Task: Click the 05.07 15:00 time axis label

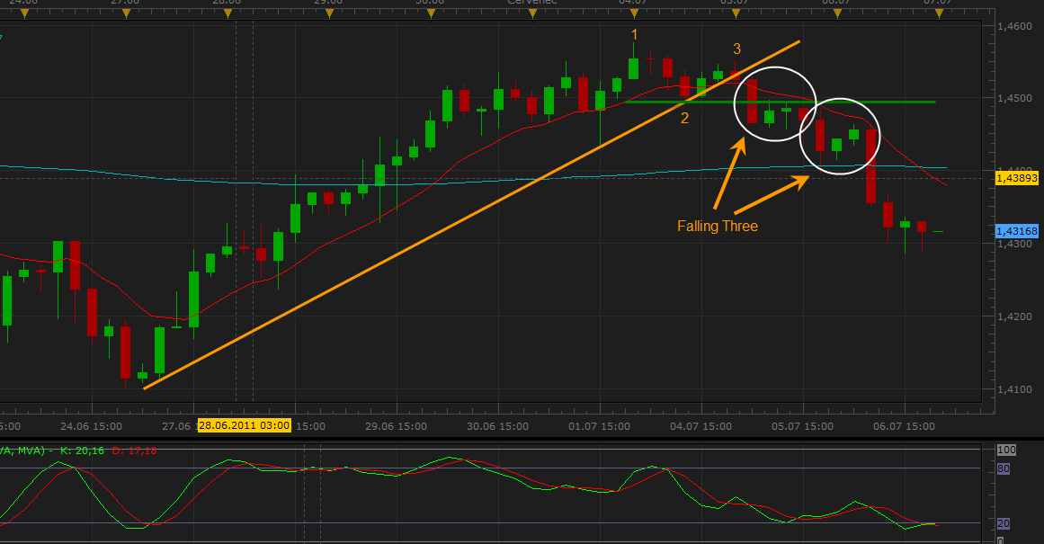Action: coord(803,426)
